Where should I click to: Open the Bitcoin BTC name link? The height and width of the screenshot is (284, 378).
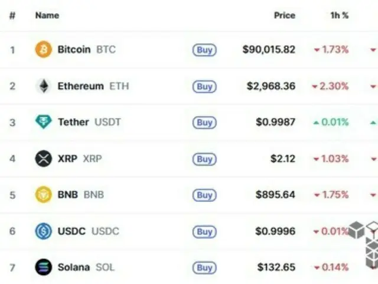(86, 50)
